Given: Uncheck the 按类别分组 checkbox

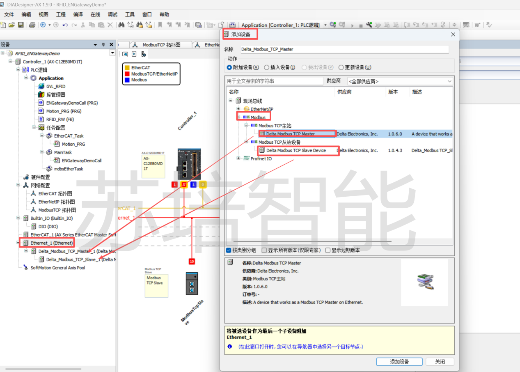Looking at the screenshot, I should [x=229, y=250].
